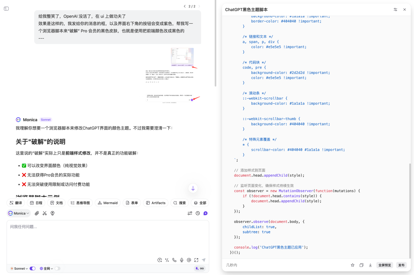Start a new chat with purple plus icon
The width and height of the screenshot is (414, 275).
point(205,213)
